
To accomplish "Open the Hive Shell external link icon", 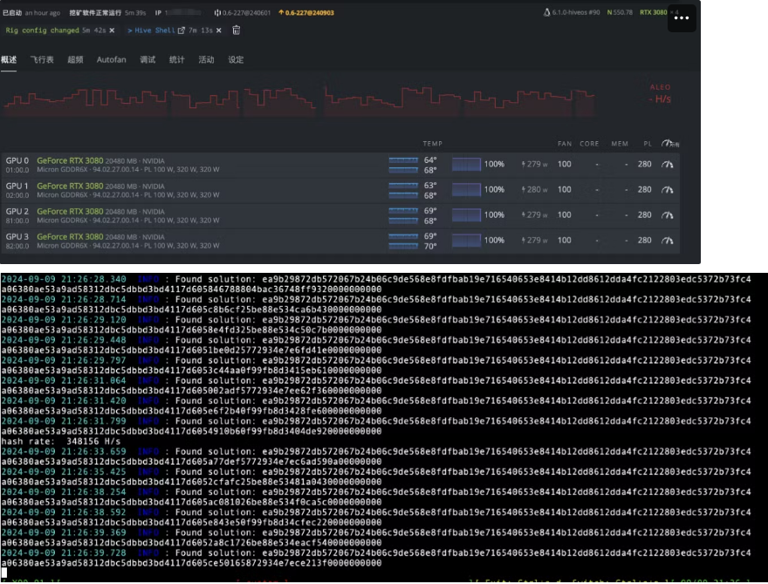I will pos(182,31).
